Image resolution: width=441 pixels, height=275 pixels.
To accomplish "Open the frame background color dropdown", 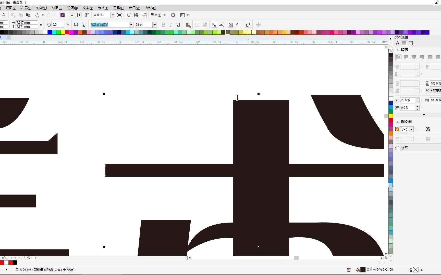I will click(x=411, y=129).
